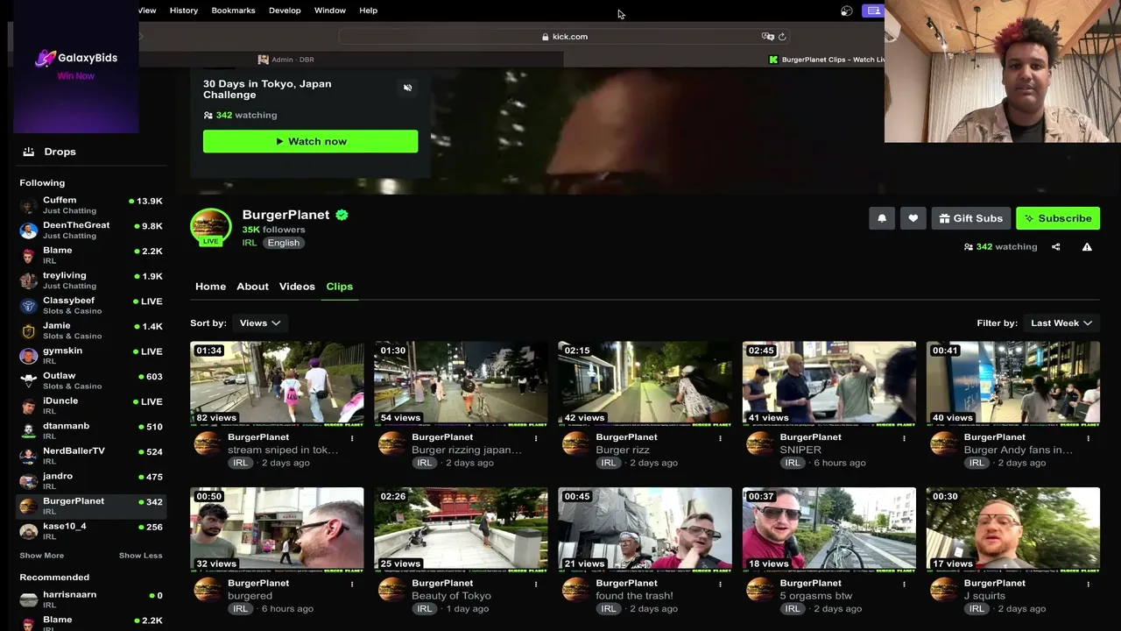
Task: Open options menu for 'found the trash!' clip
Action: pyautogui.click(x=720, y=584)
